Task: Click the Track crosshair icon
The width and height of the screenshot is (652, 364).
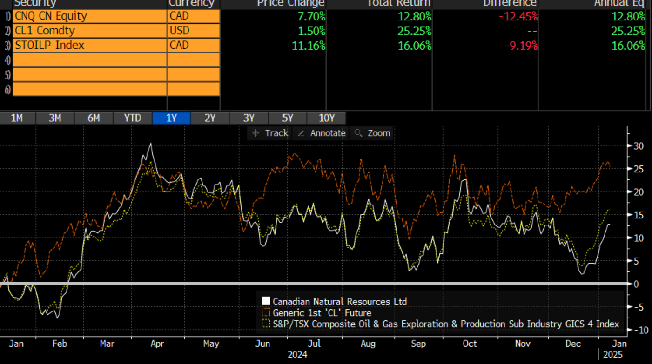Action: (x=255, y=133)
